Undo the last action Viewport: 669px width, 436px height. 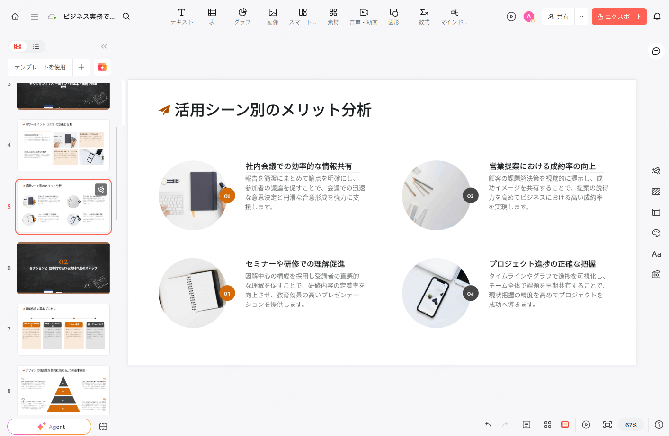point(488,425)
